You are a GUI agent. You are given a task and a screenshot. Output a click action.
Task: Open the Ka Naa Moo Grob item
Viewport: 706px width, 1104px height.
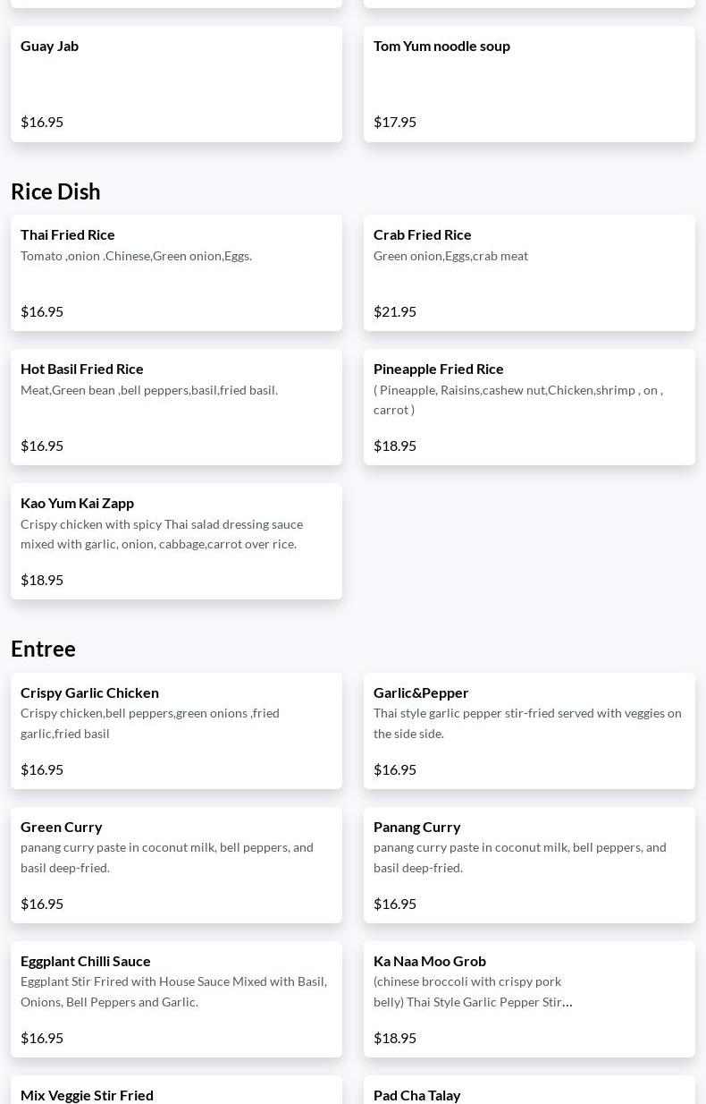[x=529, y=999]
